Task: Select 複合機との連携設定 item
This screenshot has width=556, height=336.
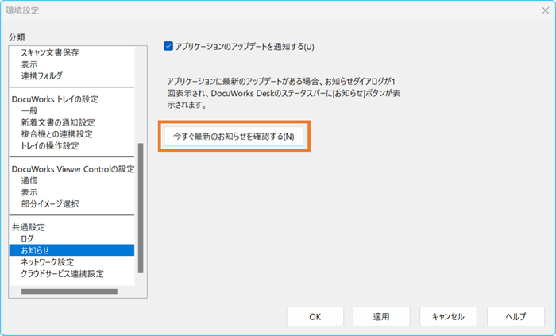Action: pyautogui.click(x=57, y=134)
